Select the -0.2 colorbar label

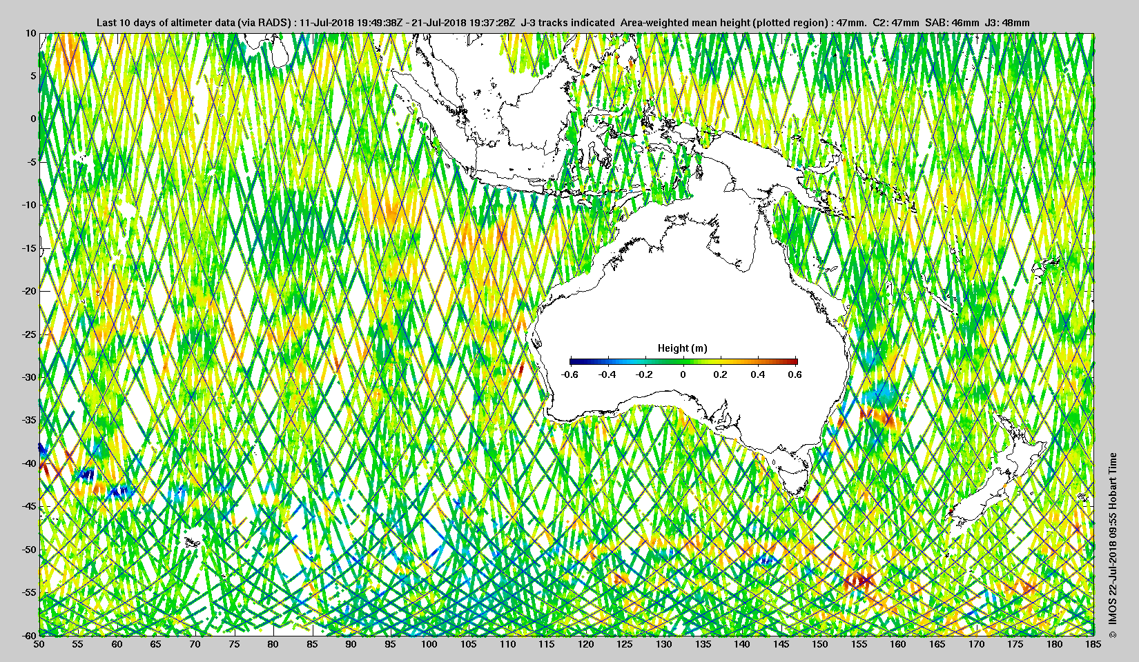click(645, 374)
